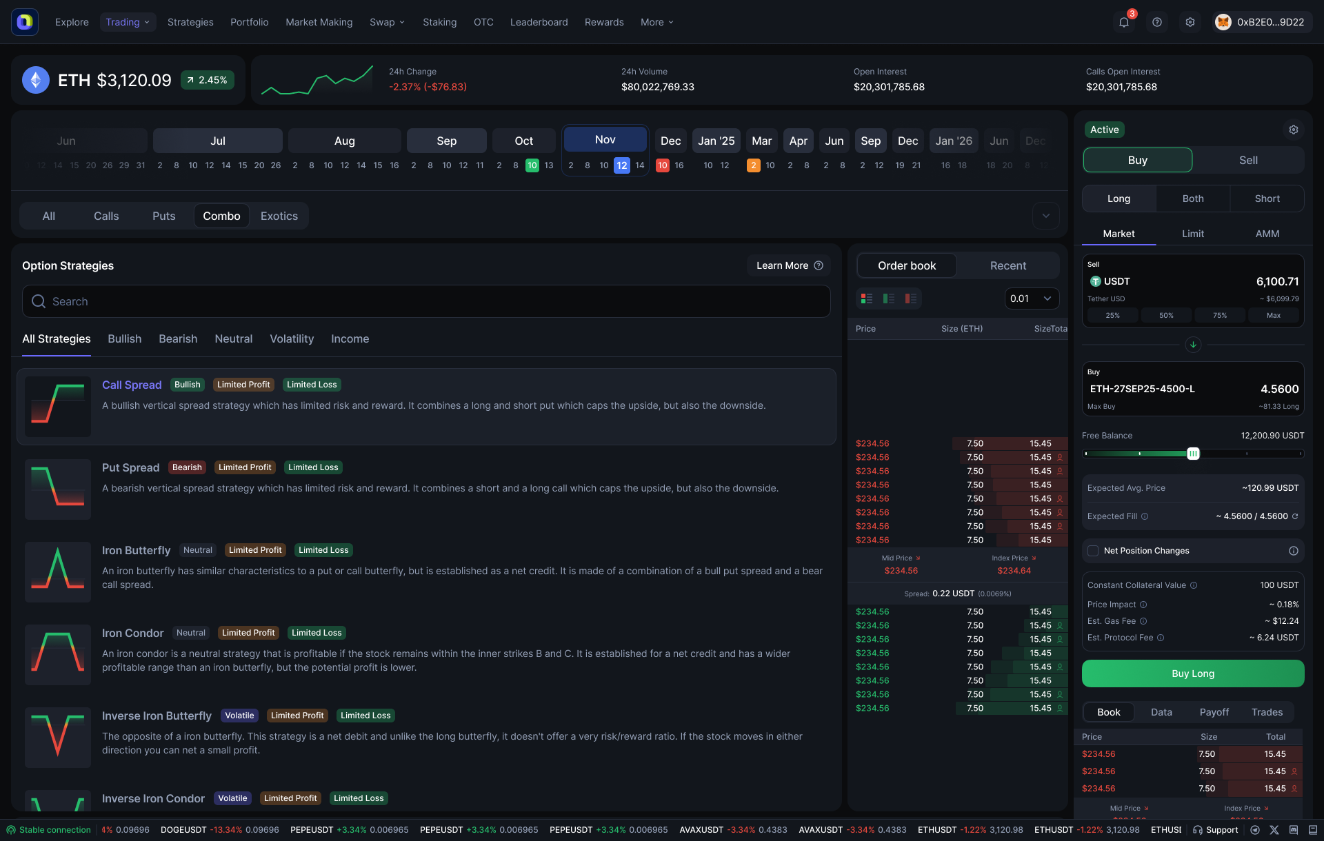Image resolution: width=1324 pixels, height=841 pixels.
Task: Expand the Trading menu dropdown
Action: [128, 22]
